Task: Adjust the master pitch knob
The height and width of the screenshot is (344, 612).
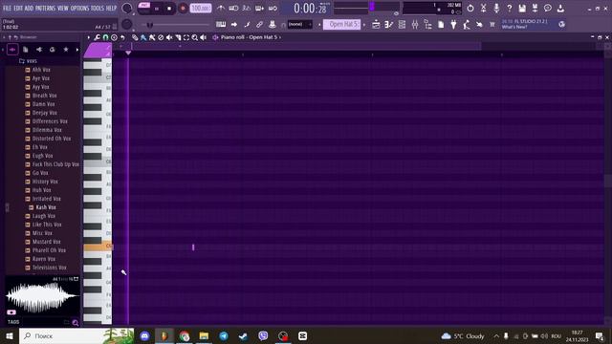Action: click(x=127, y=25)
